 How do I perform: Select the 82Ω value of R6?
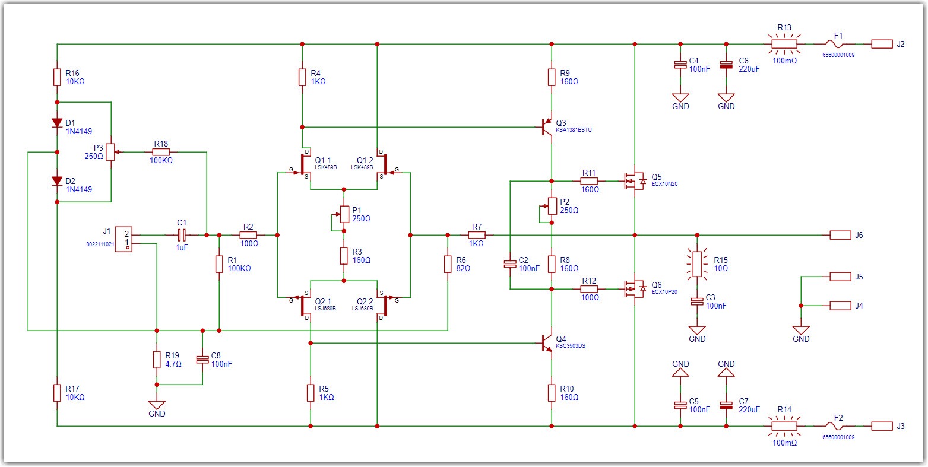[464, 268]
